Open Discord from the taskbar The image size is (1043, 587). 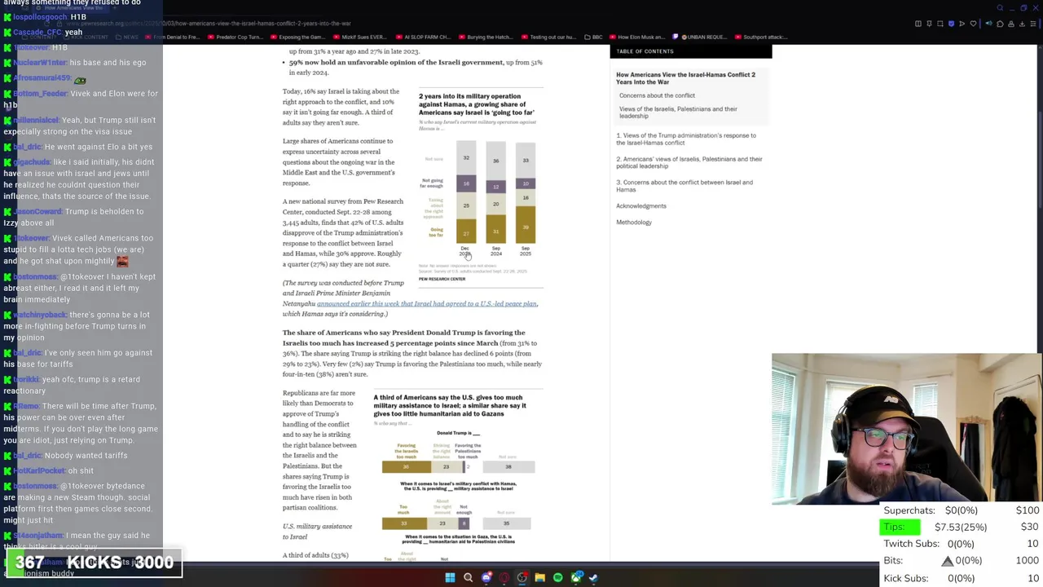[x=486, y=578]
